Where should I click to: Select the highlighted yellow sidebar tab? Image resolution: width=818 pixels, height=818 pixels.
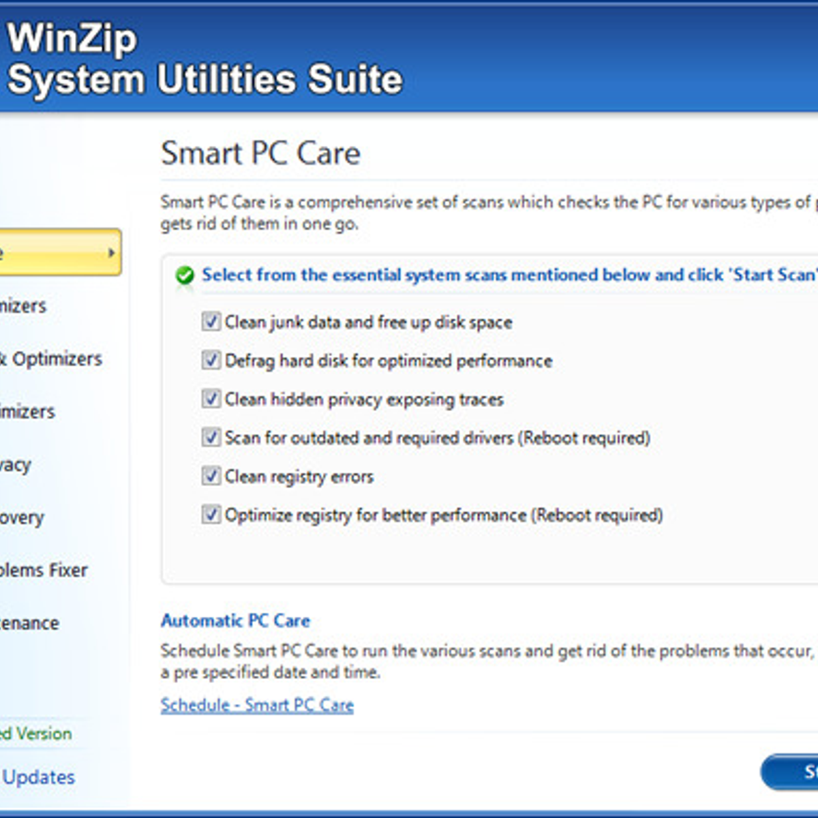pyautogui.click(x=60, y=252)
